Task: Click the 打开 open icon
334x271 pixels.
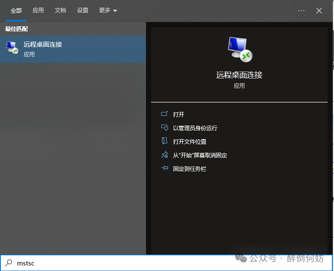Action: [x=165, y=114]
